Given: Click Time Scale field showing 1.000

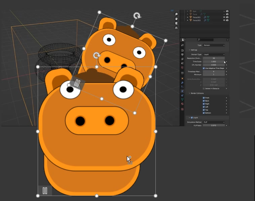Looking at the screenshot, I should click(x=214, y=62).
